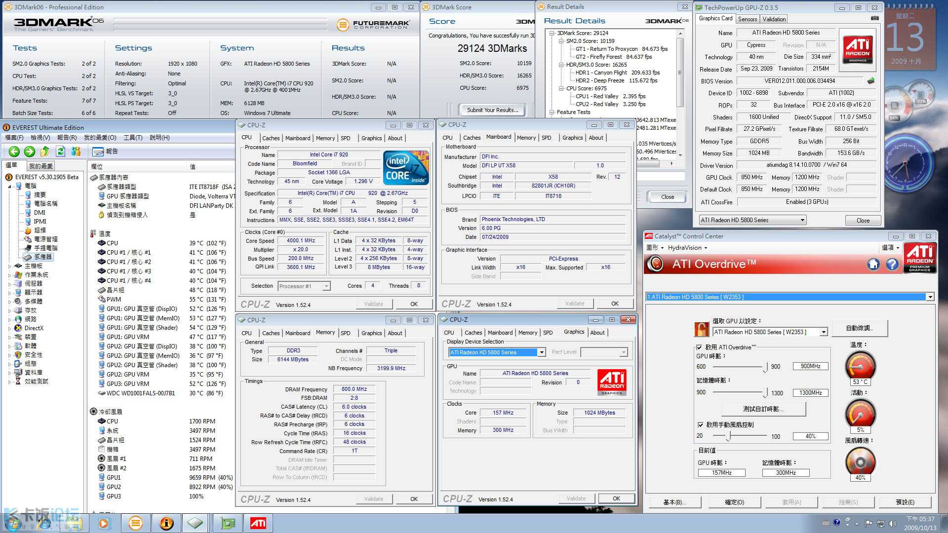Open the ATI Catalyst icon on taskbar
Screen dimensions: 948x533
click(x=258, y=523)
